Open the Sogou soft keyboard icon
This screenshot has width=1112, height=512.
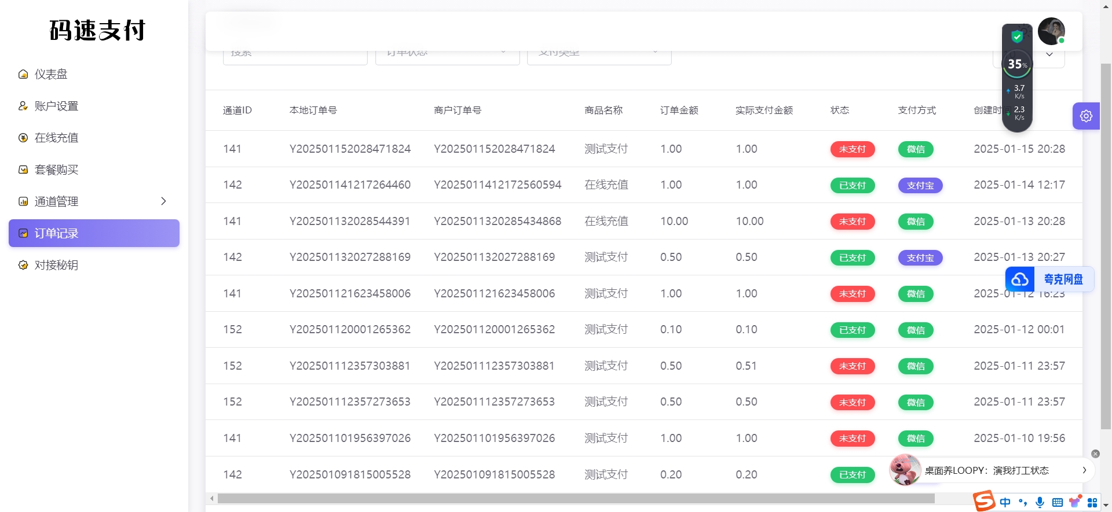(1057, 502)
